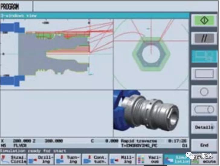Select the highlighted Simulation softkey
The width and height of the screenshot is (220, 166).
177,159
